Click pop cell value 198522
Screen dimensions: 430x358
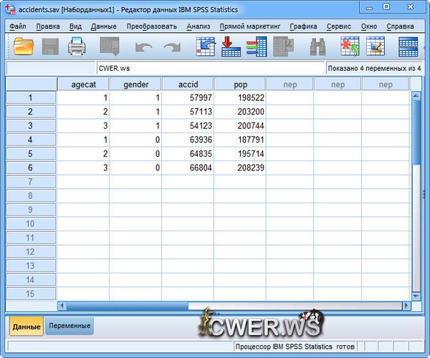pyautogui.click(x=240, y=98)
